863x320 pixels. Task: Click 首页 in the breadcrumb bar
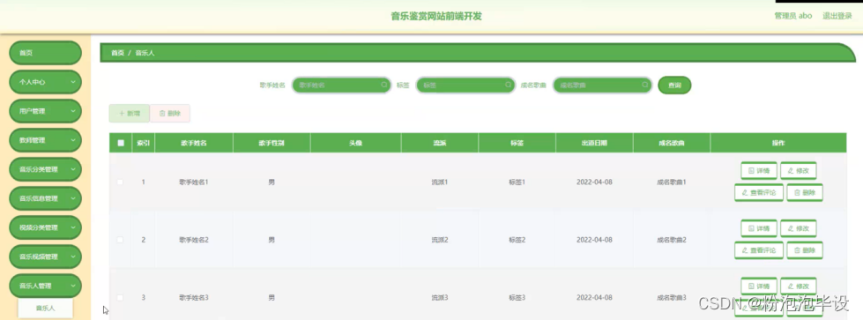point(117,53)
